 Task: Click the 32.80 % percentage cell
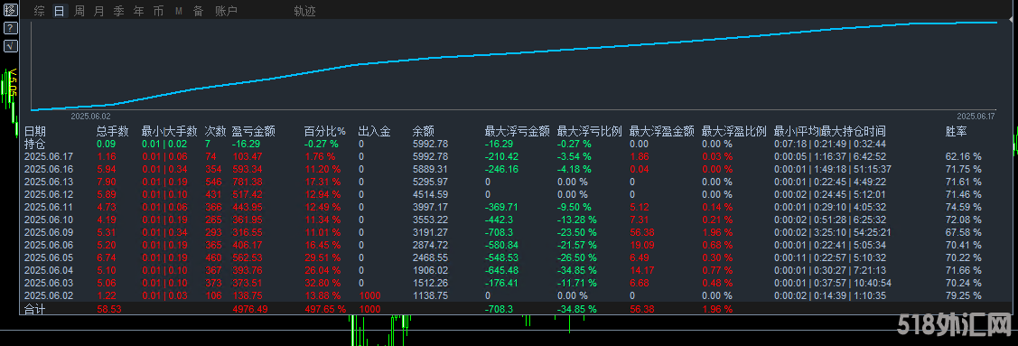click(x=322, y=283)
